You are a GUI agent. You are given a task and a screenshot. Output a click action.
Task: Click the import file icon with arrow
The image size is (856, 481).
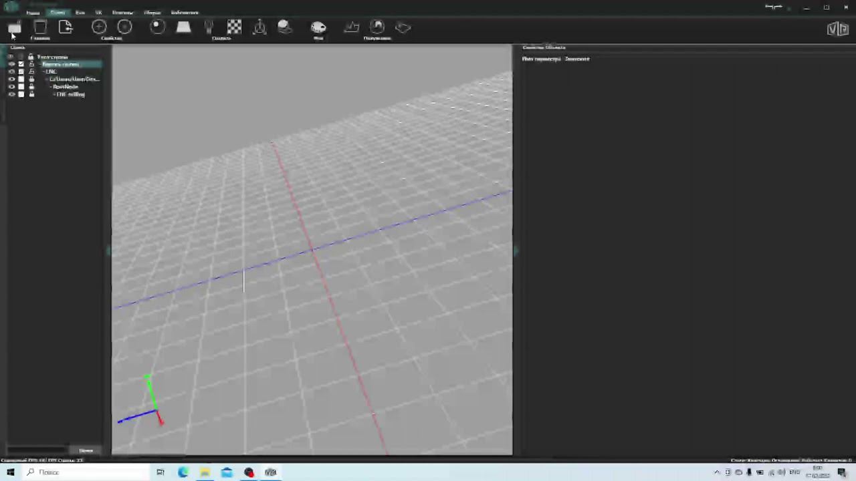(x=66, y=27)
